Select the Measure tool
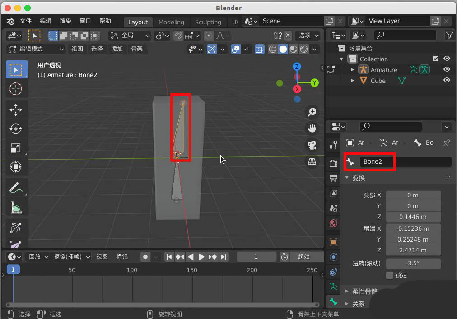This screenshot has width=457, height=319. 16,206
